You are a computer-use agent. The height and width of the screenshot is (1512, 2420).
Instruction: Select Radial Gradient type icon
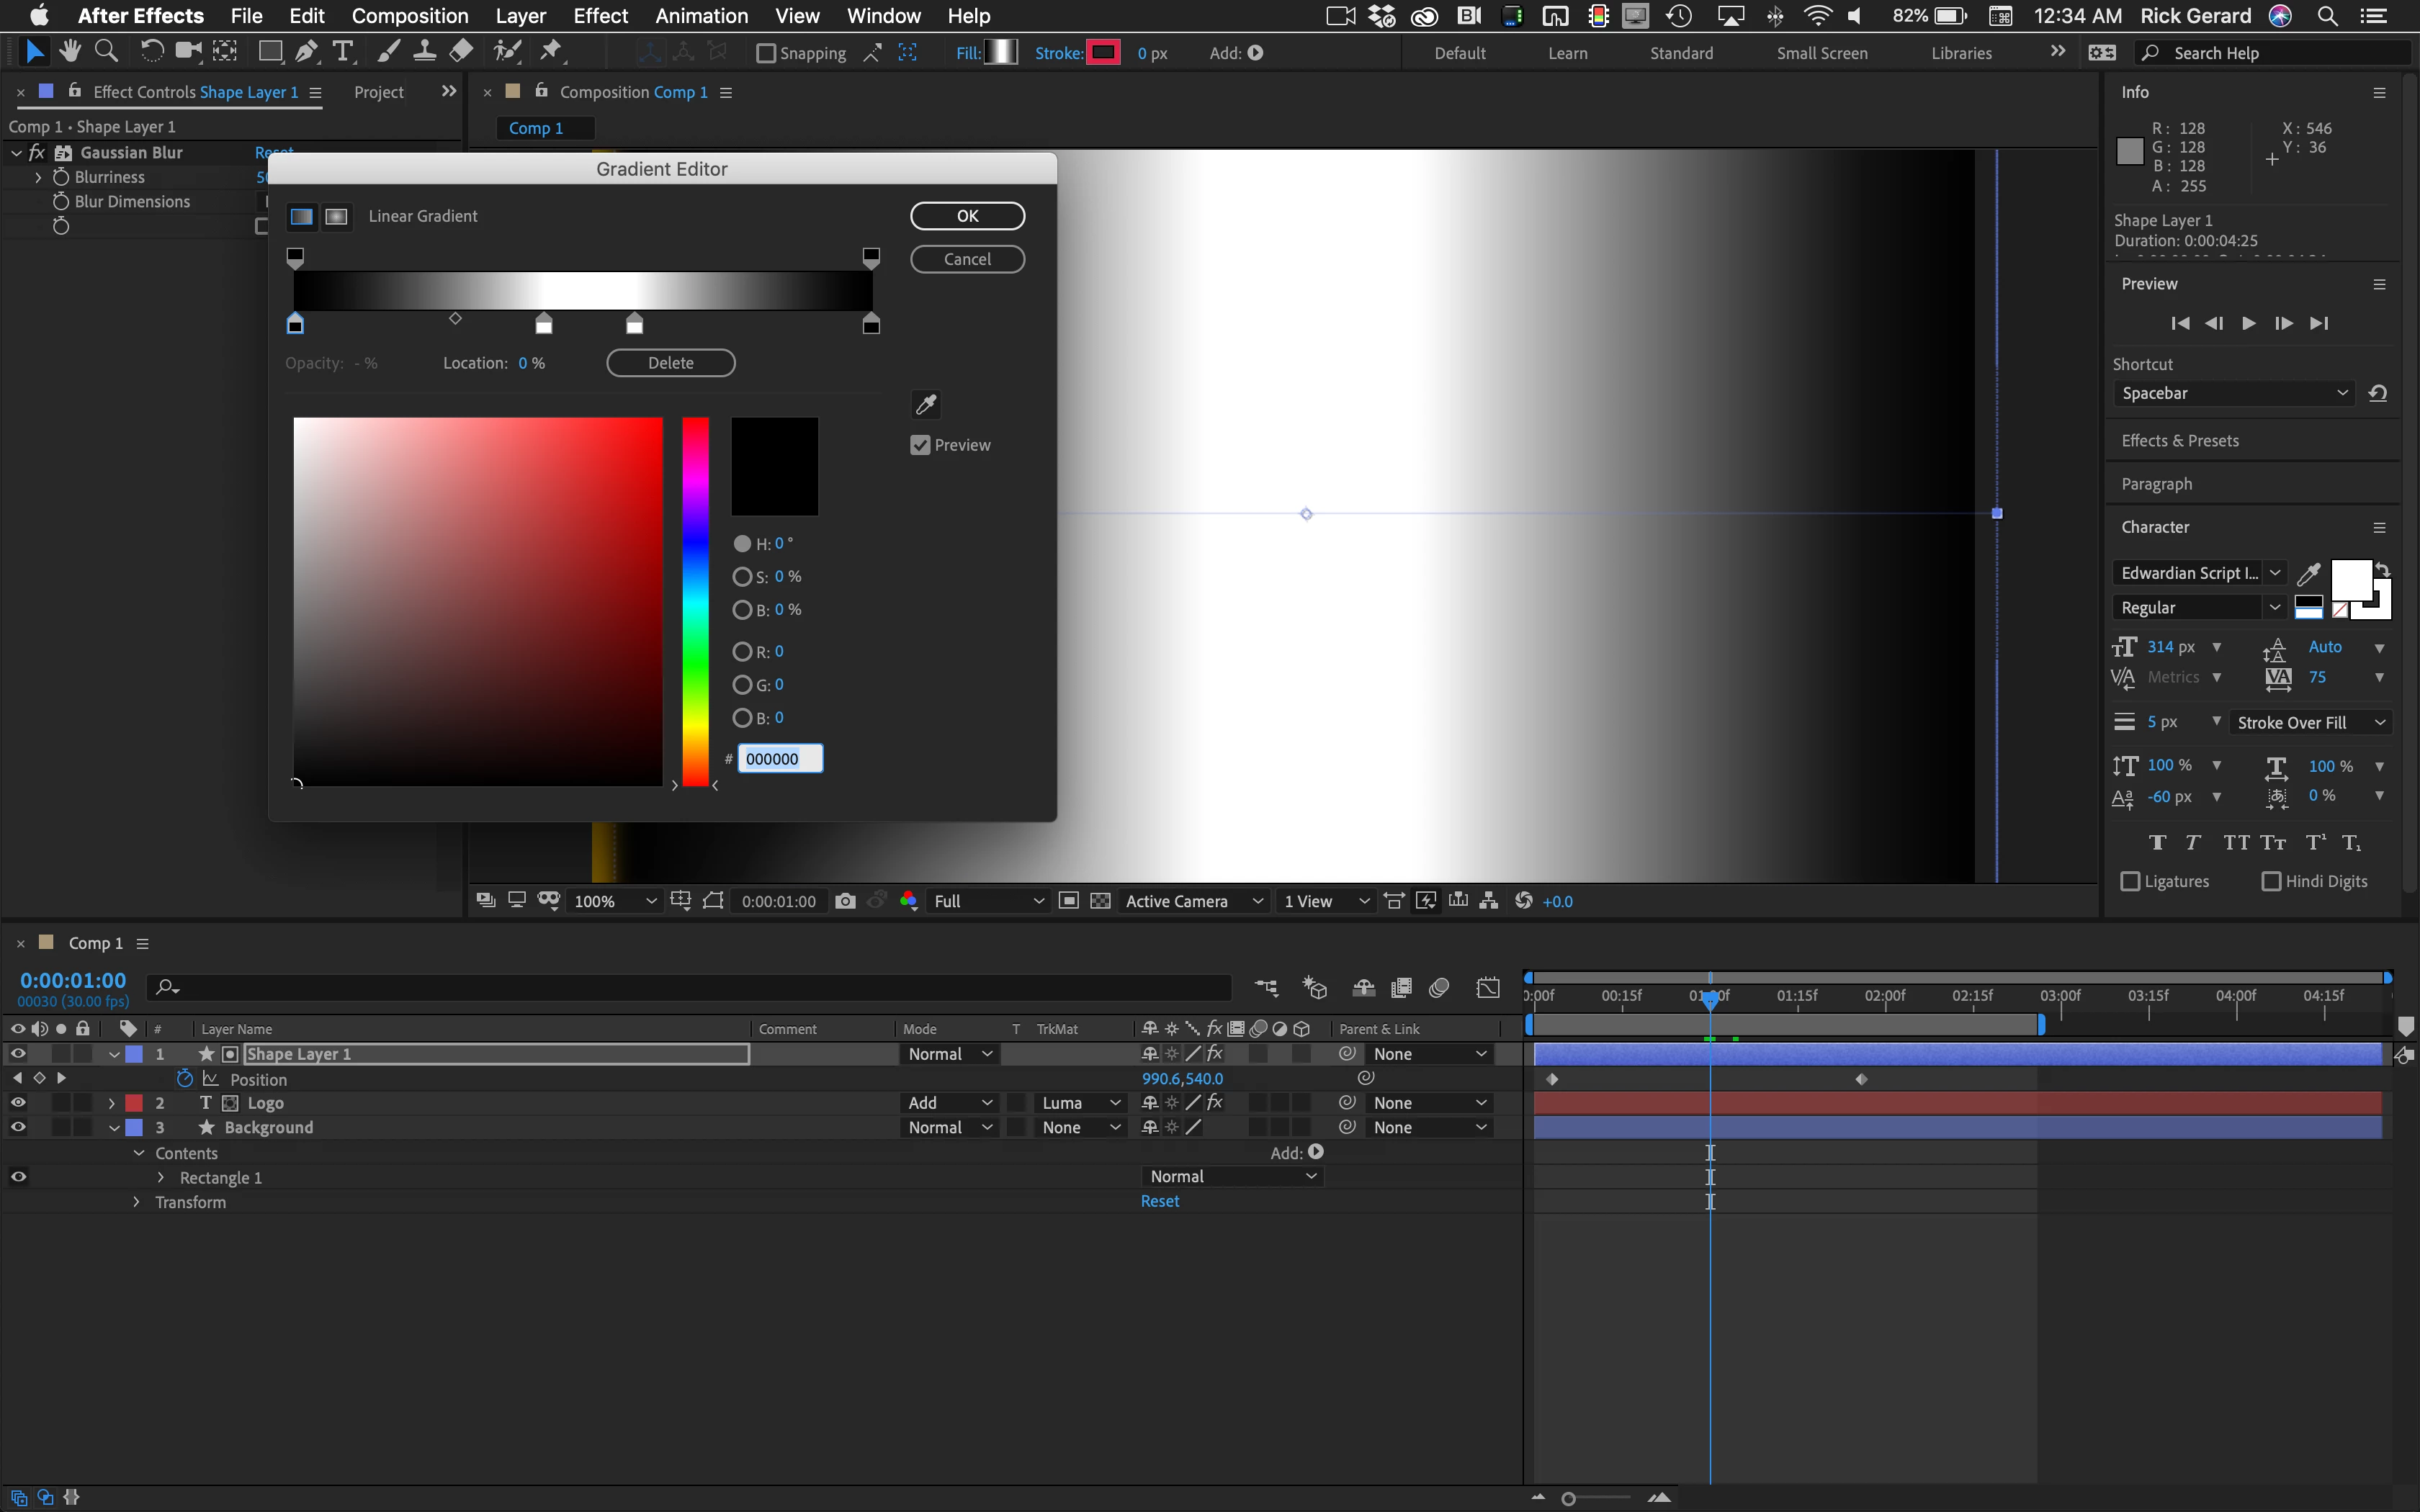point(337,216)
